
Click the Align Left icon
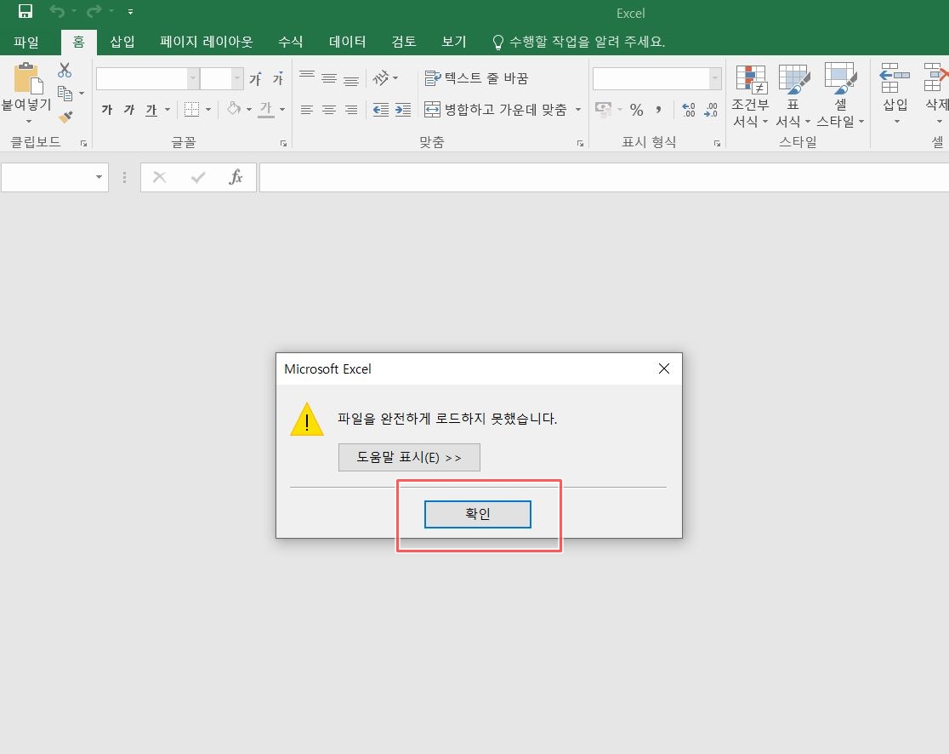307,110
